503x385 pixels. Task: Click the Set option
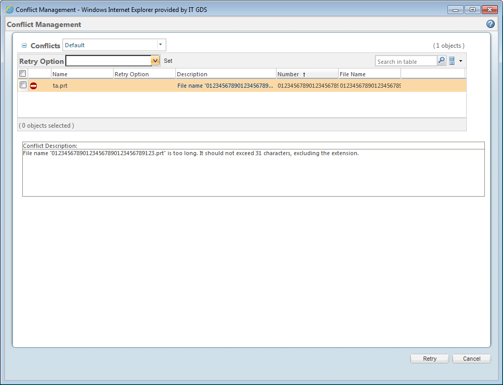(168, 61)
